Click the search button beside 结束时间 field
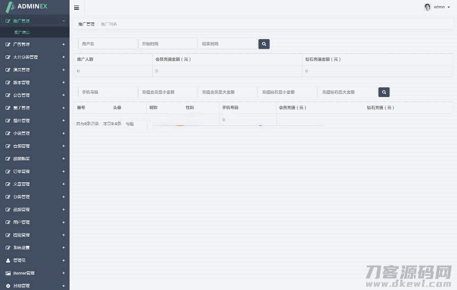The height and width of the screenshot is (290, 457). [x=264, y=44]
